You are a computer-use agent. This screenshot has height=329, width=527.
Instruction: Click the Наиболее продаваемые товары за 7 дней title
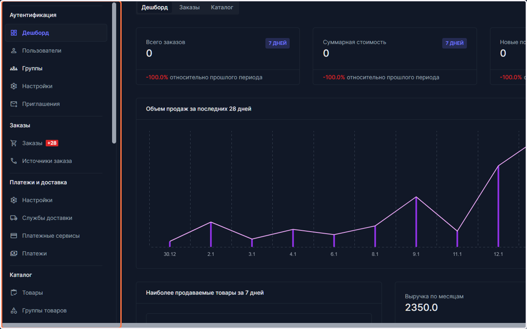tap(205, 293)
